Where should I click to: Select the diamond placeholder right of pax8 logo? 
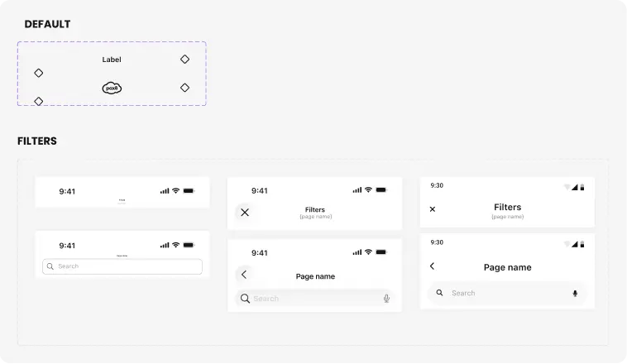click(x=184, y=88)
